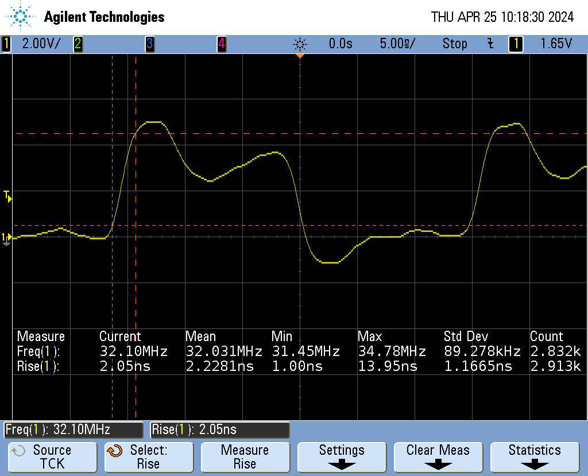Click the sunburst icon beside 0.0s delay
Image resolution: width=588 pixels, height=476 pixels.
click(300, 44)
